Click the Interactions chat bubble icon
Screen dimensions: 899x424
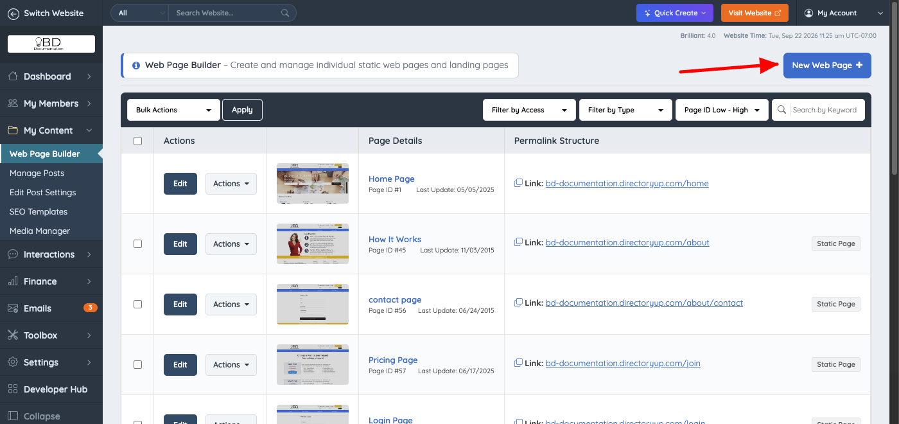[x=13, y=254]
